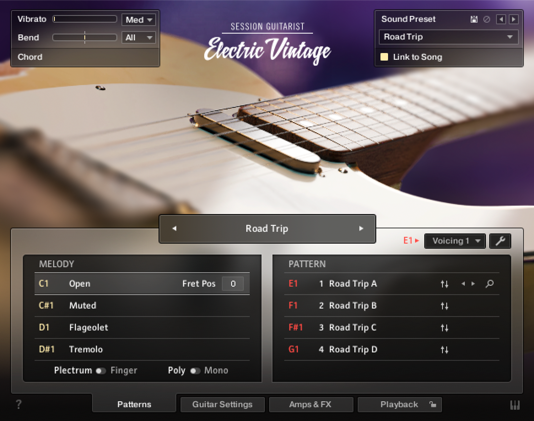Enable the Link to Song checkbox

click(384, 57)
